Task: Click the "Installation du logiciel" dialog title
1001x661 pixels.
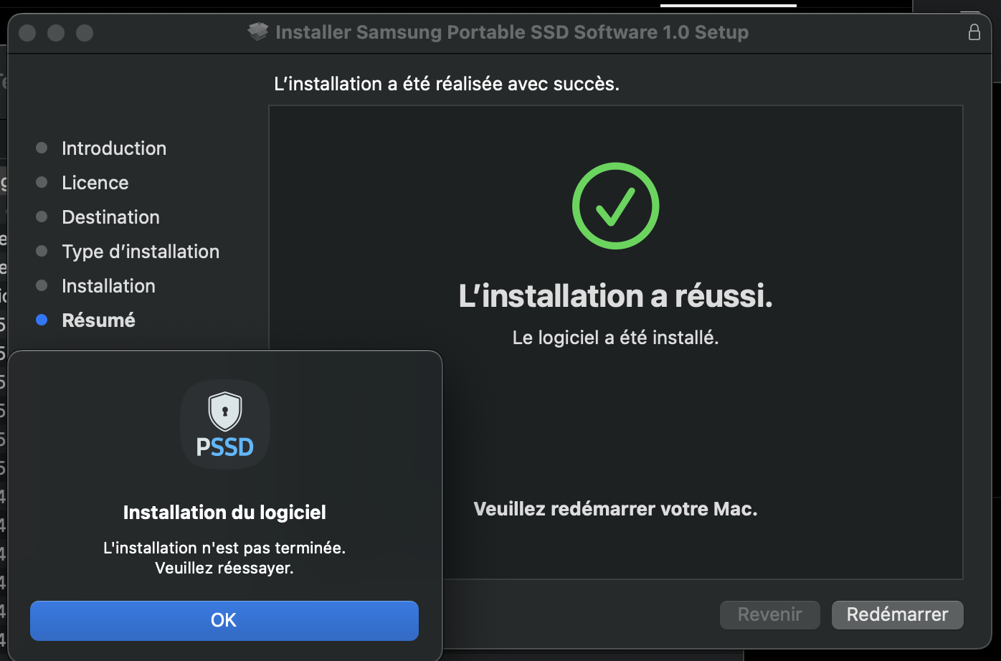Action: [x=224, y=513]
